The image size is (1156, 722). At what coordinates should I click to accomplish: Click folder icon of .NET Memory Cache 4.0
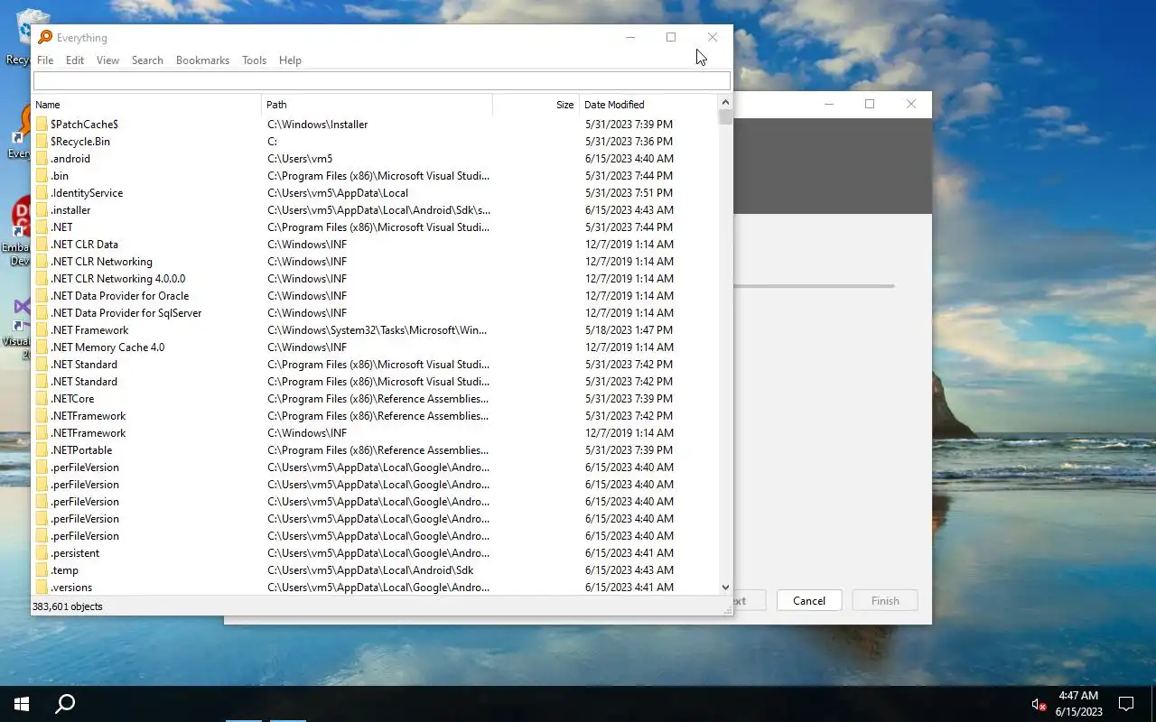pyautogui.click(x=42, y=347)
